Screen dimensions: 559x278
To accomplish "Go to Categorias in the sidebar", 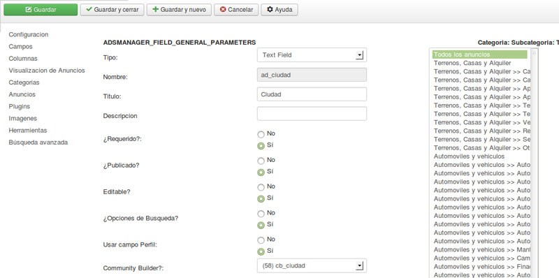I will click(x=24, y=82).
